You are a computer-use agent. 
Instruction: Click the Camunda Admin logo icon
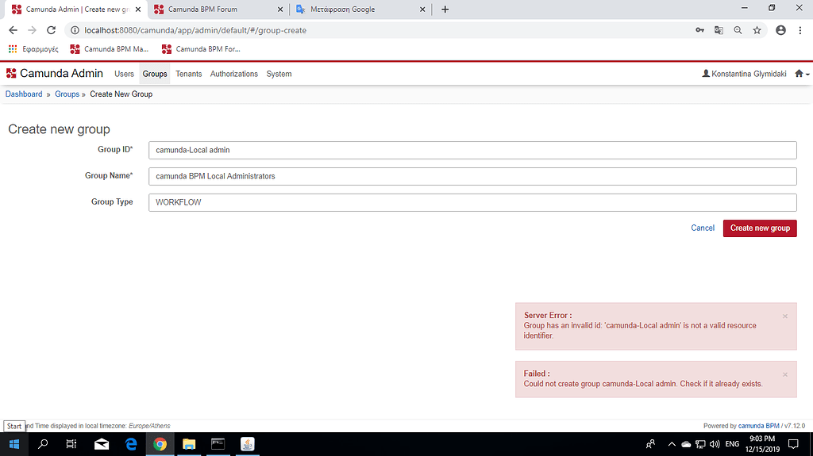point(11,74)
